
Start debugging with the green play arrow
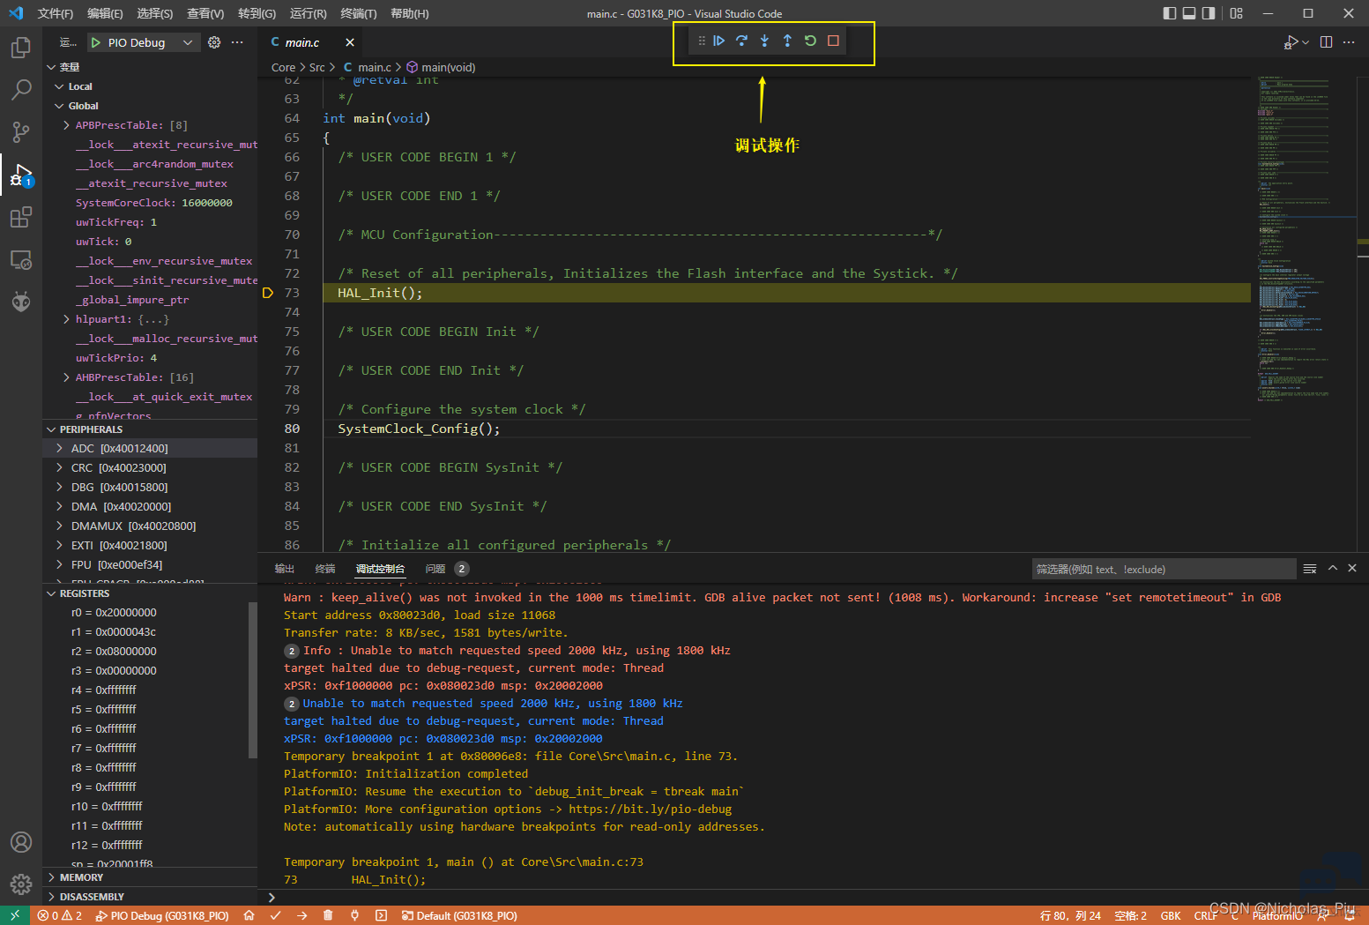coord(95,42)
